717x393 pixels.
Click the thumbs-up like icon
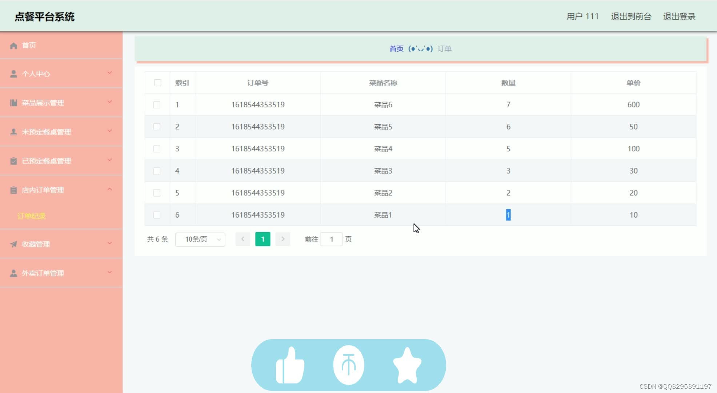pyautogui.click(x=290, y=365)
